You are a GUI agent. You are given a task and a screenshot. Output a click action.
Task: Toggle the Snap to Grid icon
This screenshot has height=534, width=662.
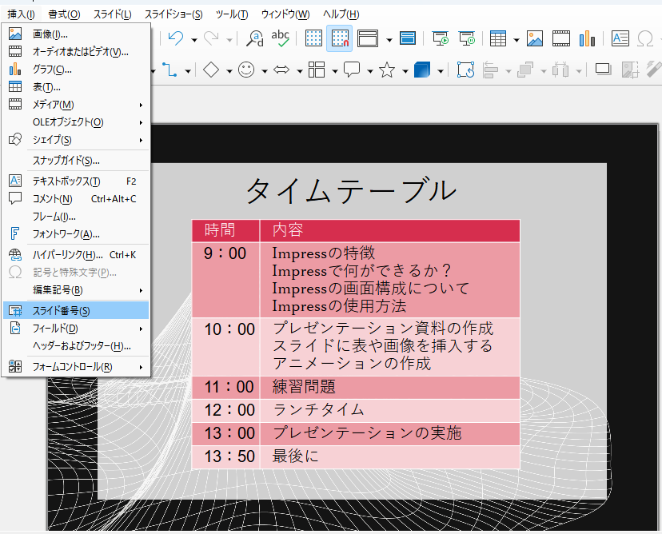click(x=340, y=38)
